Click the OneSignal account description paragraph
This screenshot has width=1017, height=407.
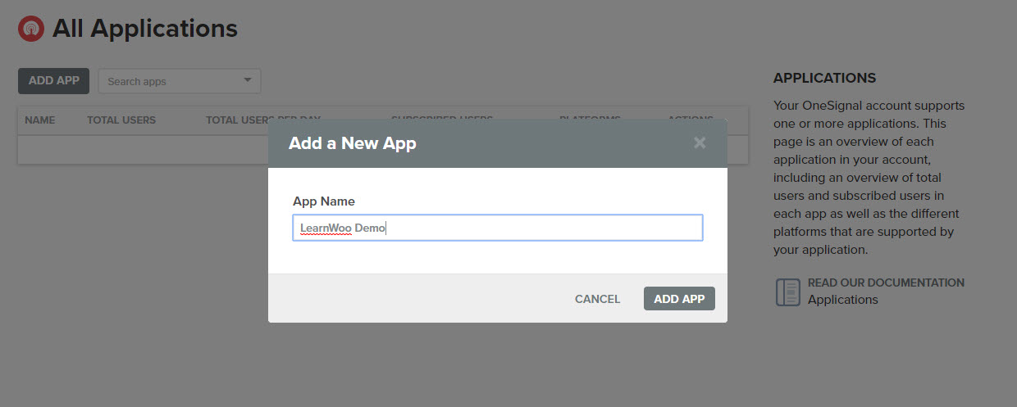coord(869,178)
